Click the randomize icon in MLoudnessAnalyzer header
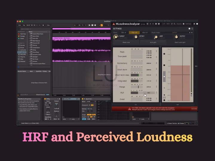This screenshot has width=215, height=161. pyautogui.click(x=156, y=24)
